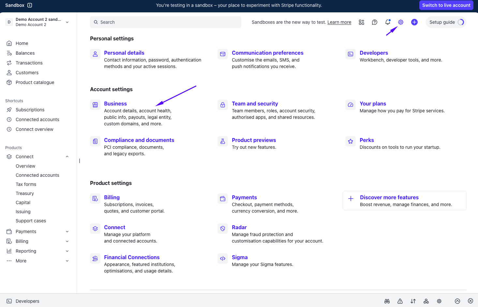
Task: Click the Team and security lock icon
Action: (x=223, y=105)
